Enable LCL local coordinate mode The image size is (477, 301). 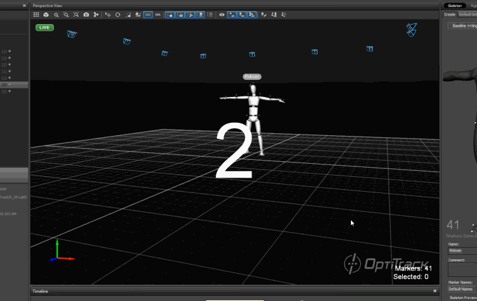(x=148, y=14)
